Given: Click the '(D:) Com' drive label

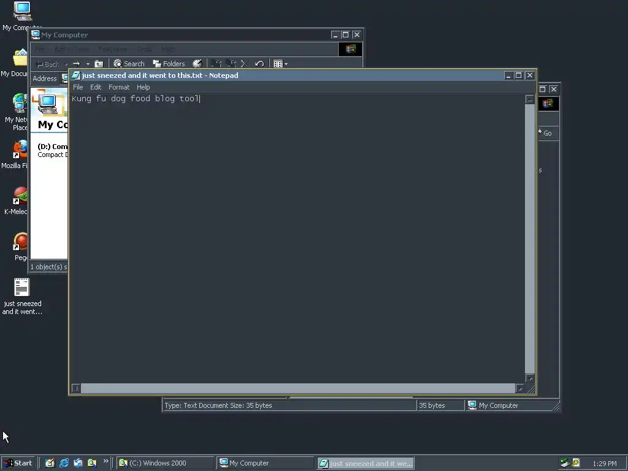Looking at the screenshot, I should click(x=53, y=147).
